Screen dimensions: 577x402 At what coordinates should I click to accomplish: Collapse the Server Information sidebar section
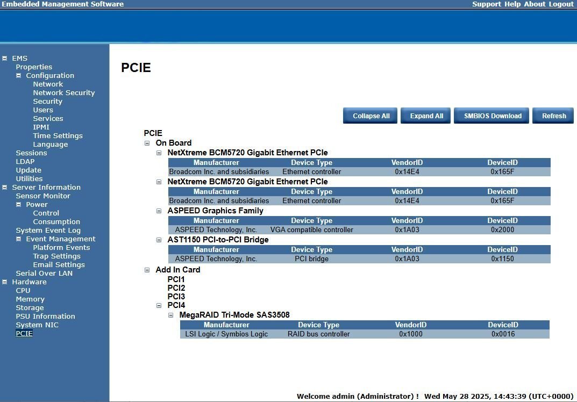pos(5,187)
